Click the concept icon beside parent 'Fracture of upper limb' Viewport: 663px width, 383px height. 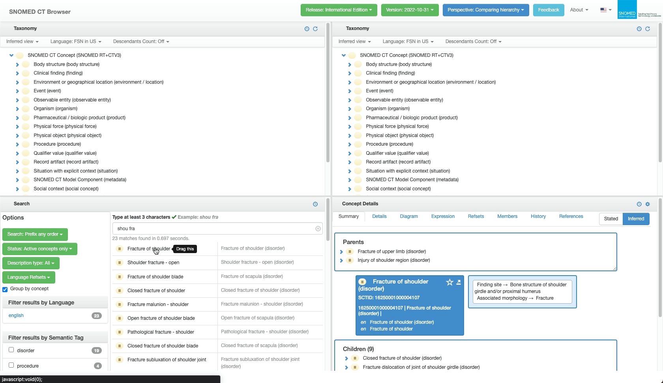(x=350, y=252)
